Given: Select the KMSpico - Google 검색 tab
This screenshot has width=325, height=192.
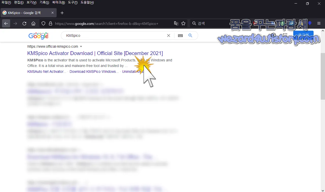Looking at the screenshot, I should (28, 13).
